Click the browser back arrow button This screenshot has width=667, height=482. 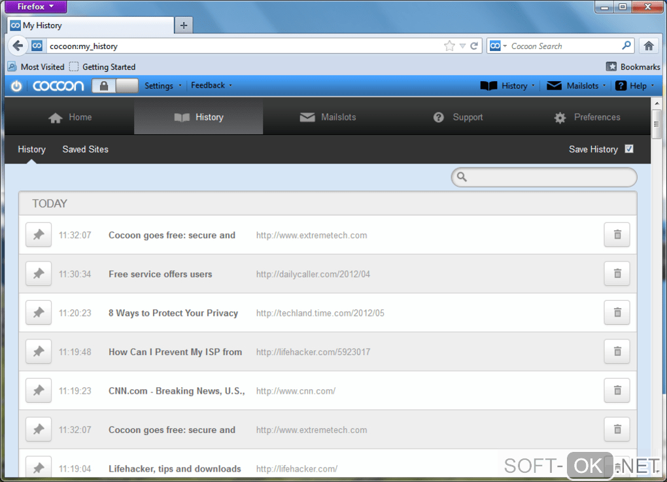coord(18,46)
